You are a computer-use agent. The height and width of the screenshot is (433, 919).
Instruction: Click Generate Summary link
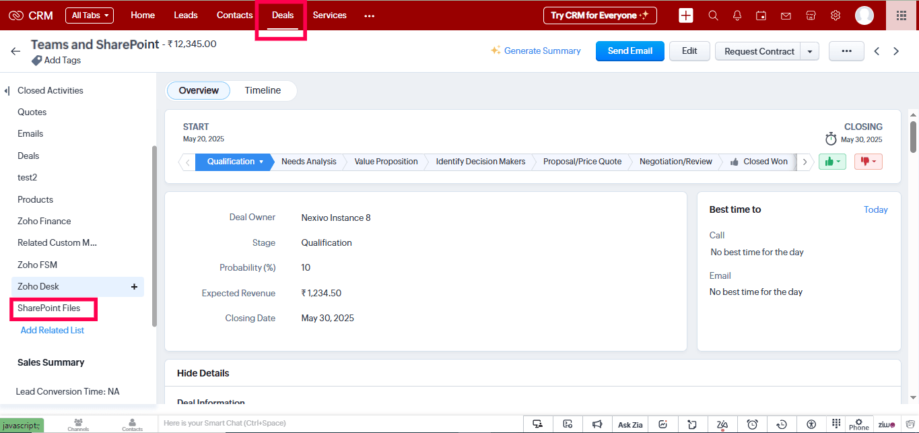[x=536, y=51]
